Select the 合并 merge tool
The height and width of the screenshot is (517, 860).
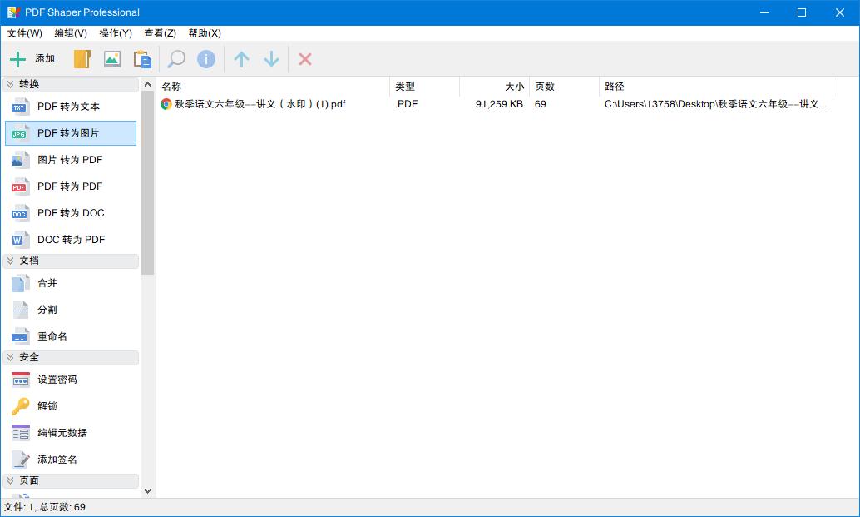pyautogui.click(x=46, y=282)
